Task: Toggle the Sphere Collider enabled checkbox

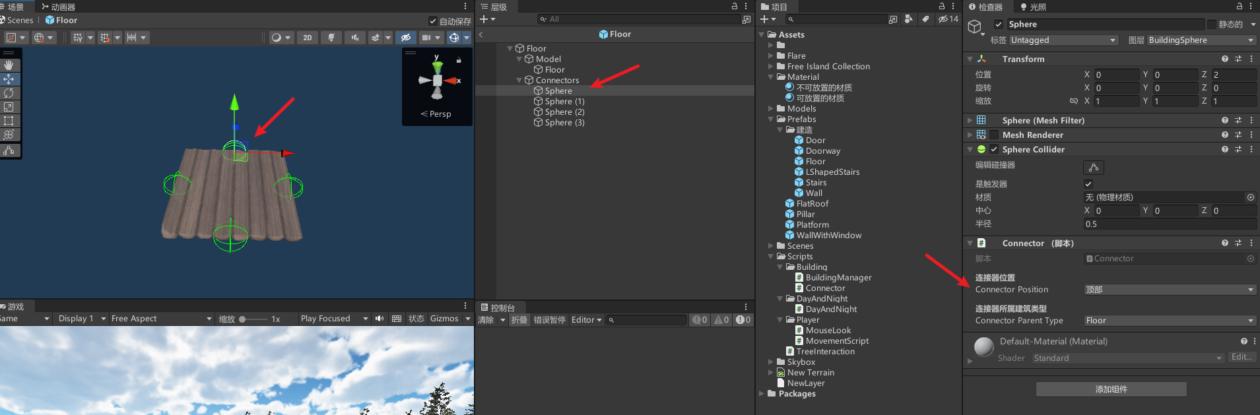Action: point(994,150)
